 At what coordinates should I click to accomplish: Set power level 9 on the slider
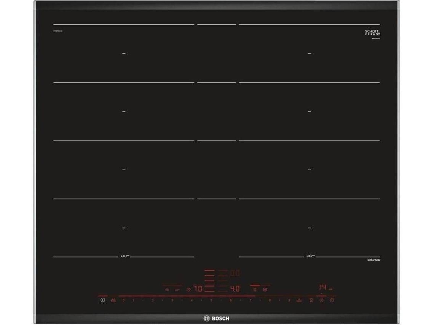pyautogui.click(x=289, y=300)
